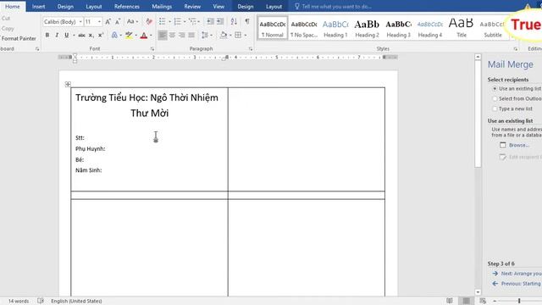Image resolution: width=542 pixels, height=305 pixels.
Task: Apply borders to the selection
Action: coord(238,35)
